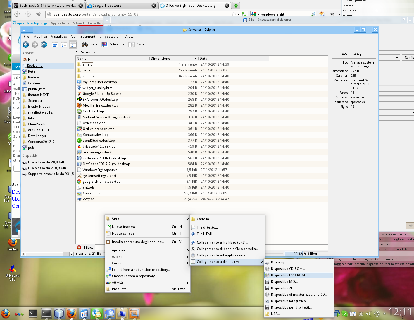Switch to compact view mode
Screen dimensions: 414x320
[64, 45]
